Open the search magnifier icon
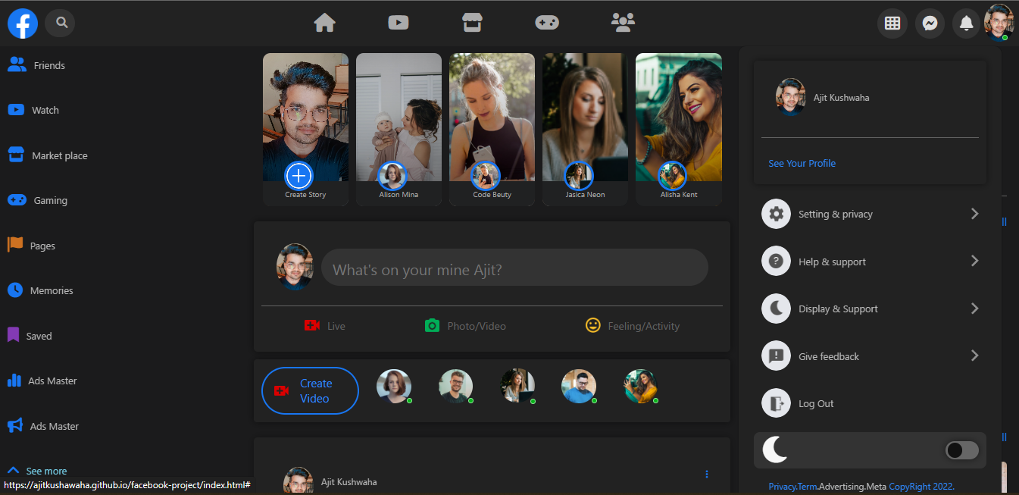The width and height of the screenshot is (1019, 495). click(60, 23)
